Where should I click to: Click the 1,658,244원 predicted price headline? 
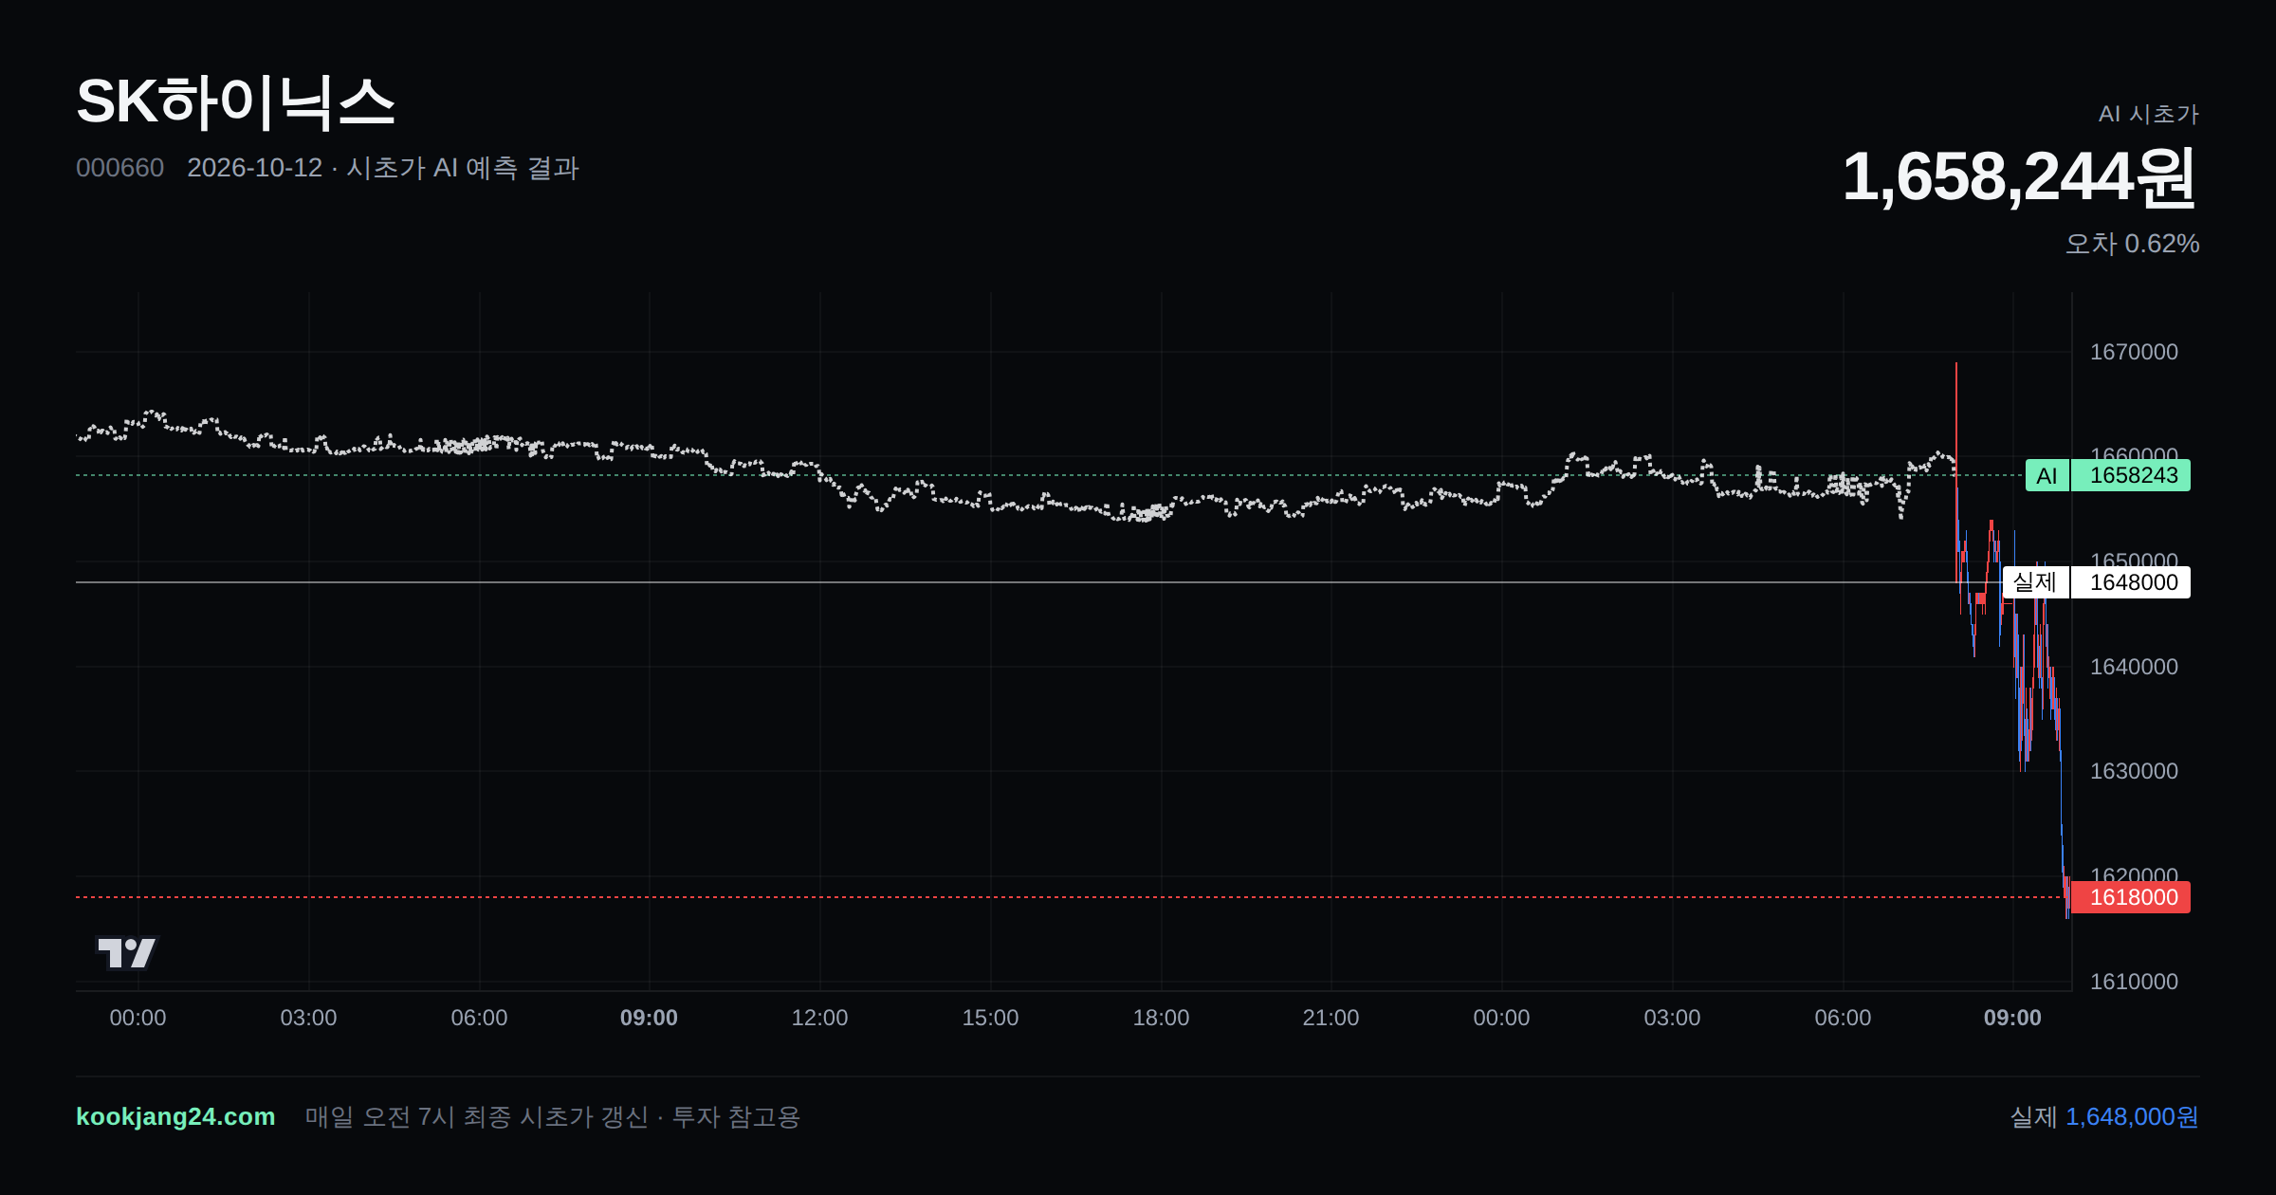2019,177
